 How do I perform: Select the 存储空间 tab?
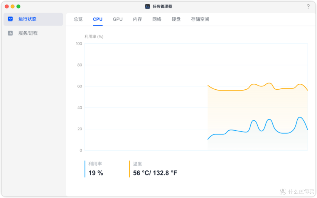(x=200, y=19)
